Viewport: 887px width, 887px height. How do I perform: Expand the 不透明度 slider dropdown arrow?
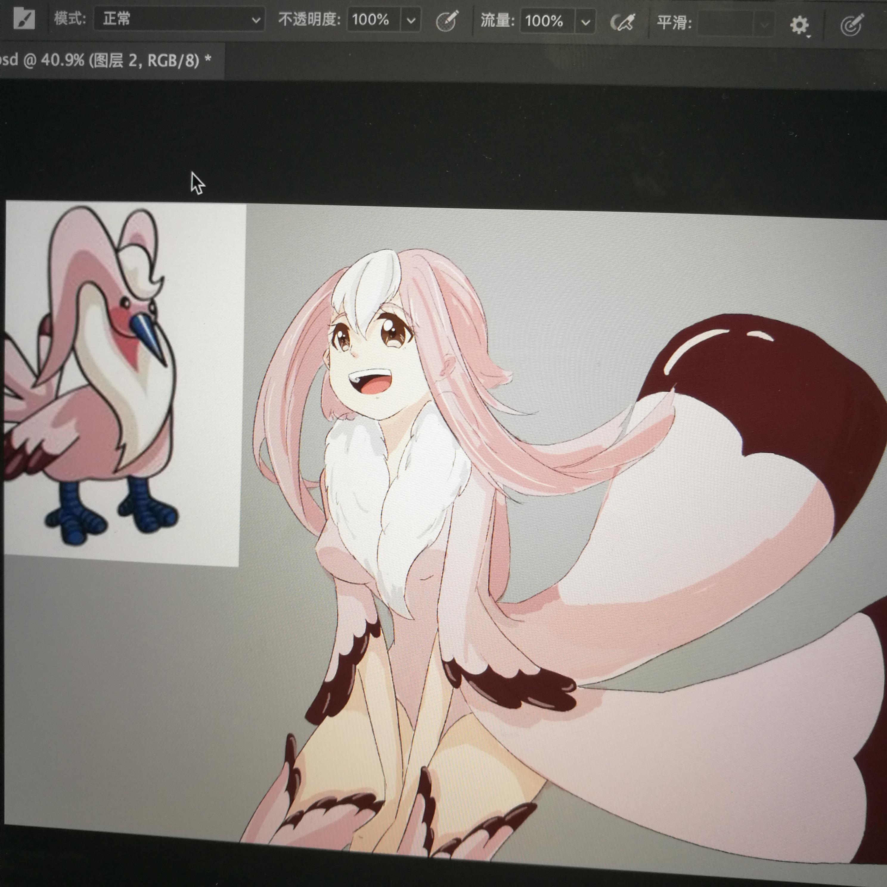(x=411, y=20)
